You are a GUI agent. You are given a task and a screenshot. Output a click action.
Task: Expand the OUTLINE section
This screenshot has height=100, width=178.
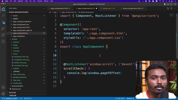[x=12, y=92]
